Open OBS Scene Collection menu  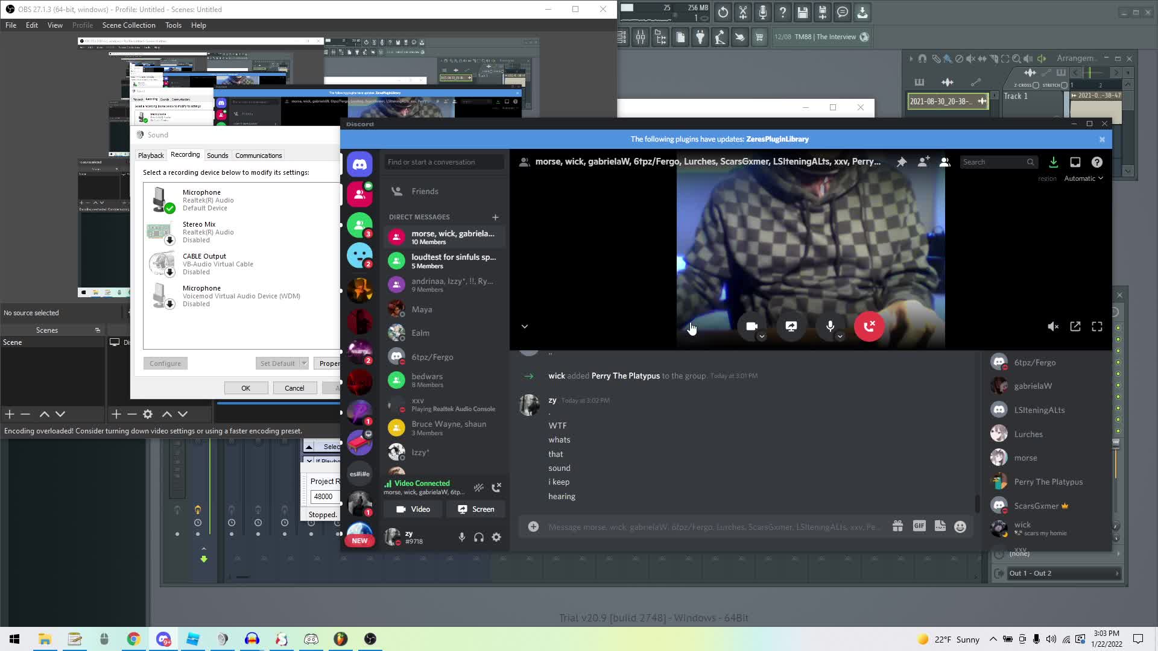pyautogui.click(x=128, y=25)
